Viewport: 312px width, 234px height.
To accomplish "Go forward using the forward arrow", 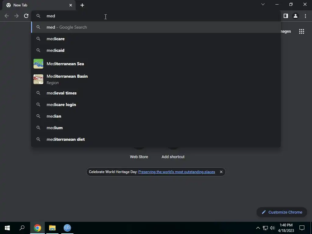I will pos(16,16).
